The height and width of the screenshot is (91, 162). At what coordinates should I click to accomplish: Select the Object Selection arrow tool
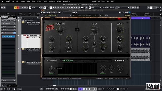pos(51,8)
